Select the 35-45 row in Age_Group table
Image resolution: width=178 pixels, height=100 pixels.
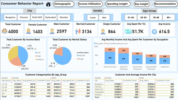pyautogui.click(x=46, y=90)
